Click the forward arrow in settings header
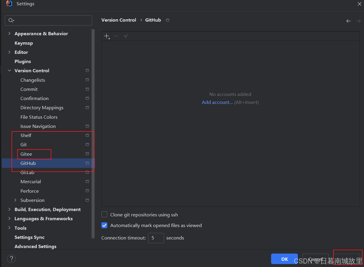This screenshot has width=364, height=267. [x=358, y=21]
